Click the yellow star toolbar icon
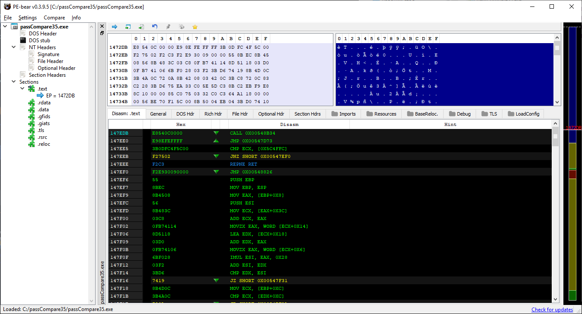582x314 pixels. pyautogui.click(x=195, y=27)
